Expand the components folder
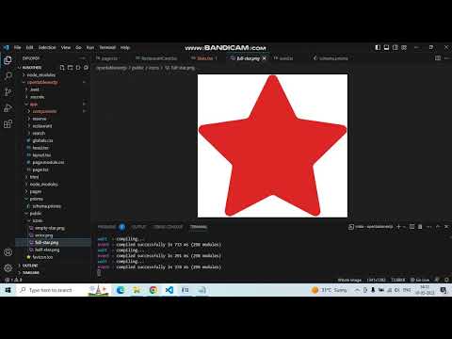The width and height of the screenshot is (452, 339). 44,111
